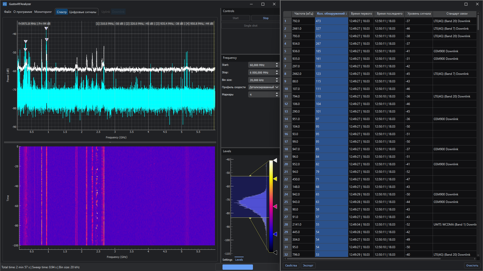Switch to Цифровые сигналы view
This screenshot has height=271, width=483.
tap(83, 12)
